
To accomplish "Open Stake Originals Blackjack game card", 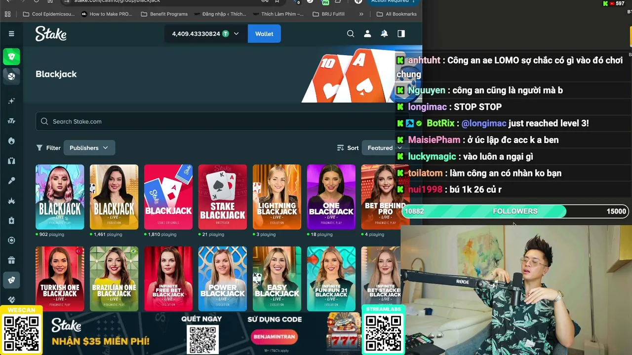I will [168, 197].
